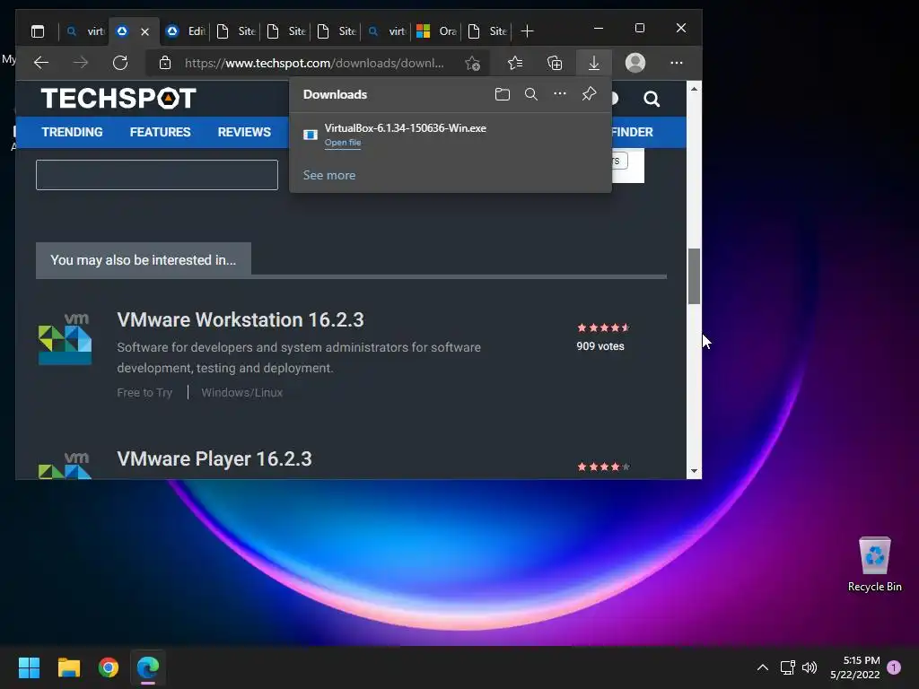Add this page to favorites star icon
This screenshot has width=919, height=689.
(x=472, y=63)
